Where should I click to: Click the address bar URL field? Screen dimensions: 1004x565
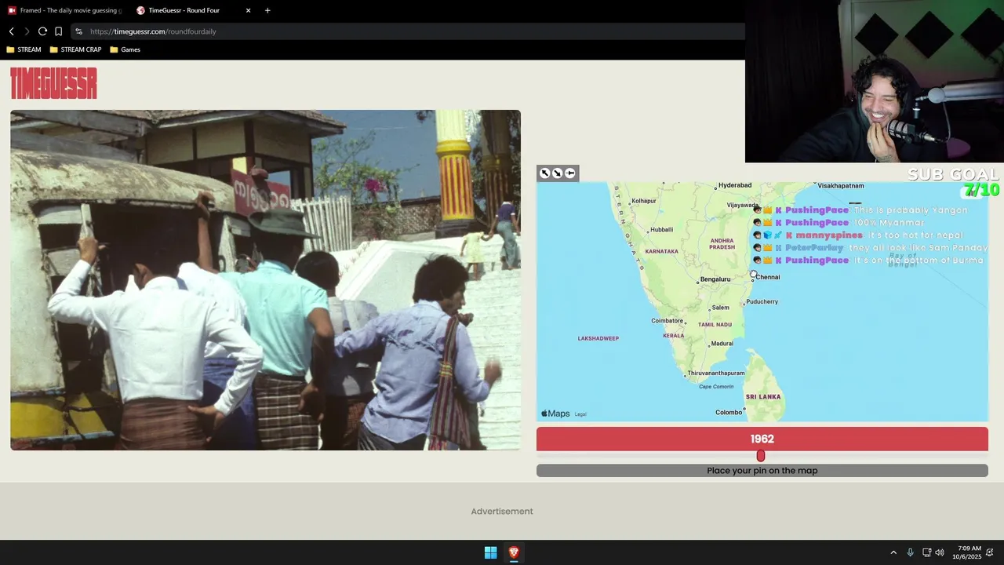click(408, 31)
